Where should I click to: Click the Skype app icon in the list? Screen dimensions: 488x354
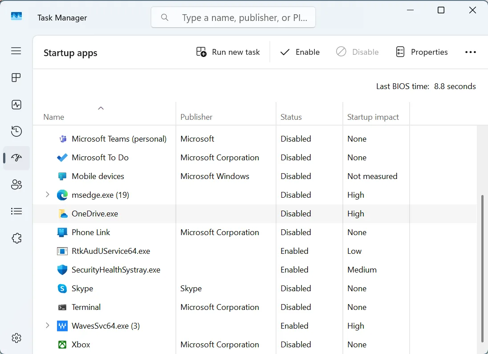(x=62, y=288)
